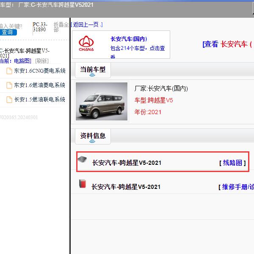The image size is (254, 254).
Task: Select the 当前车型 tab
Action: tap(93, 70)
